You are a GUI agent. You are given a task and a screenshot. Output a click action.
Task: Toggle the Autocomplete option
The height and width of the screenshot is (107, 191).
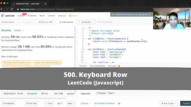click(x=105, y=22)
